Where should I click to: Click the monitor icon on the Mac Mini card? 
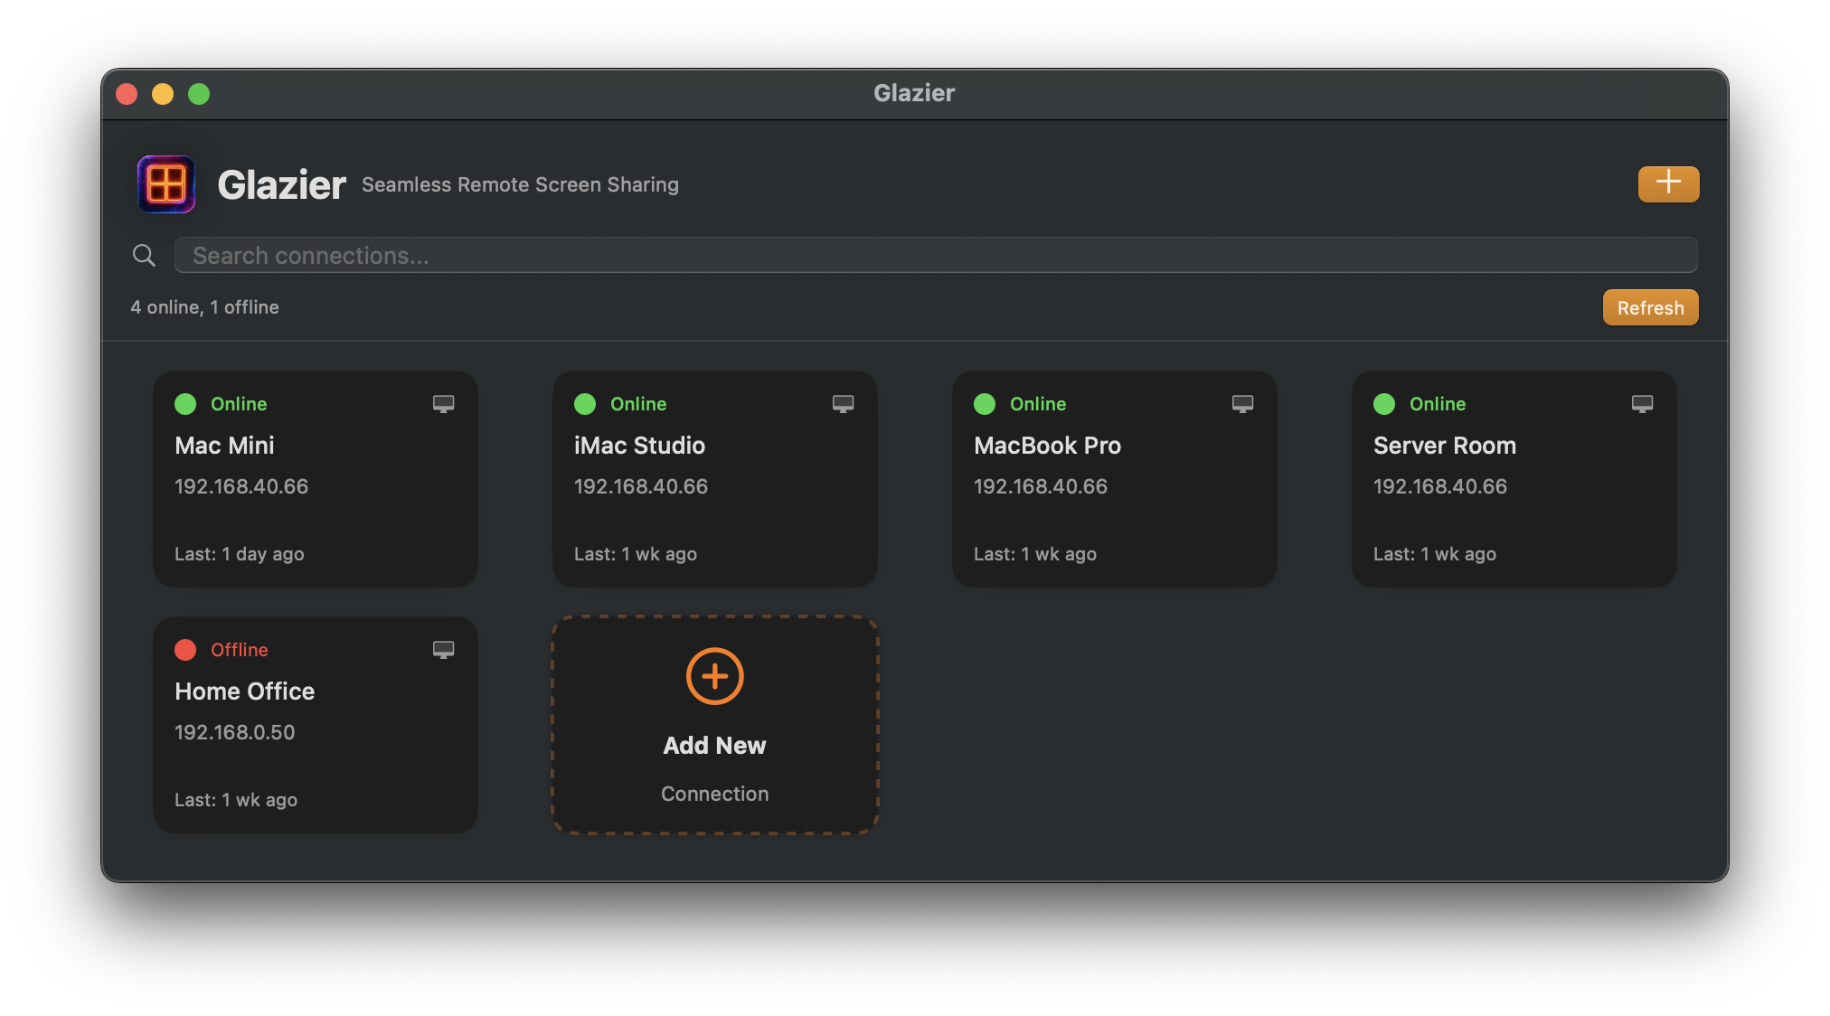(444, 404)
